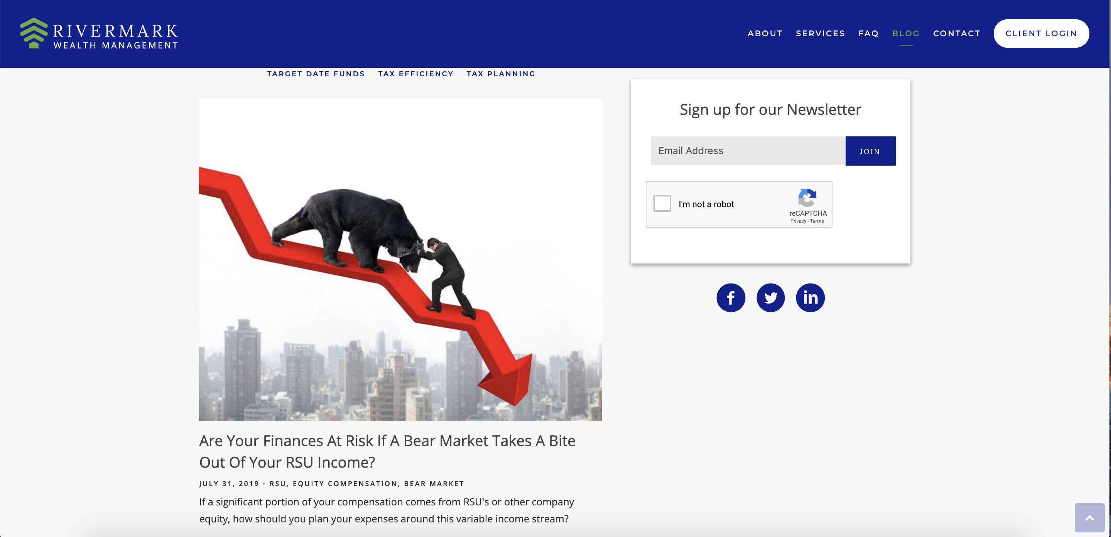Screen dimensions: 1111x537
Task: Open the About menu item
Action: 765,33
